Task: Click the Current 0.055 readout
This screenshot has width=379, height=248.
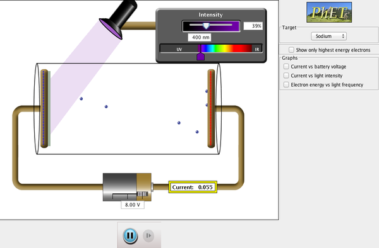Action: click(x=193, y=187)
